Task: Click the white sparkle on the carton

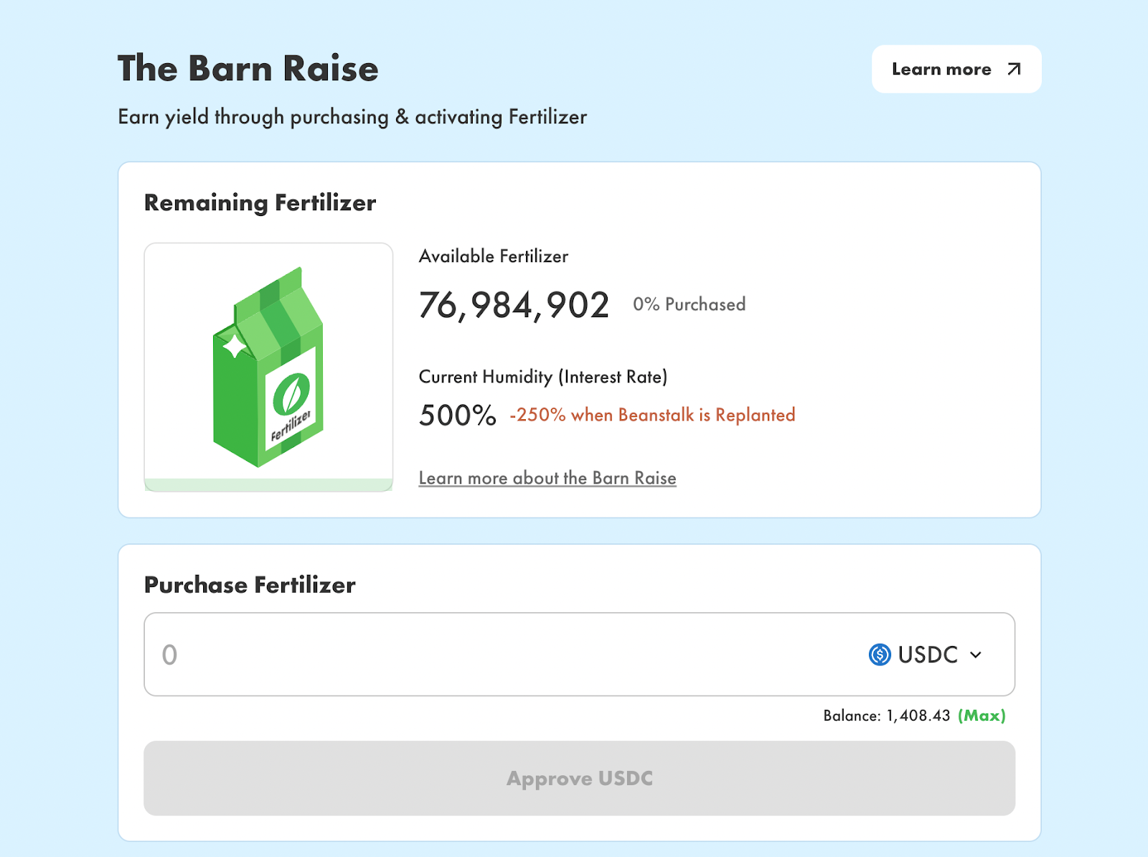Action: [235, 347]
